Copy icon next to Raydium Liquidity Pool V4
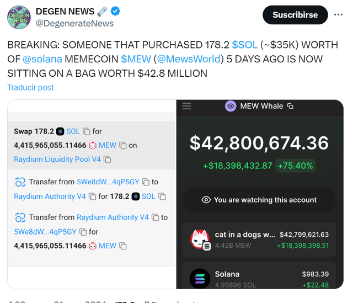 pos(107,160)
